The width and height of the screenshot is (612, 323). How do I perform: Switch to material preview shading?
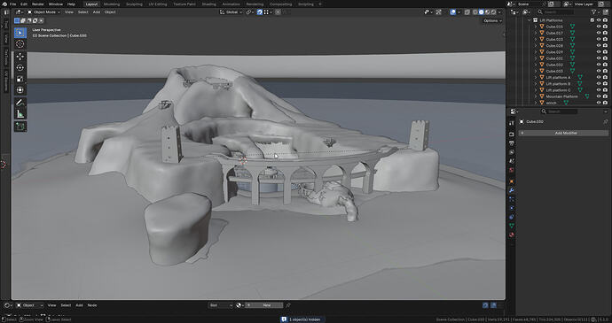(x=487, y=12)
